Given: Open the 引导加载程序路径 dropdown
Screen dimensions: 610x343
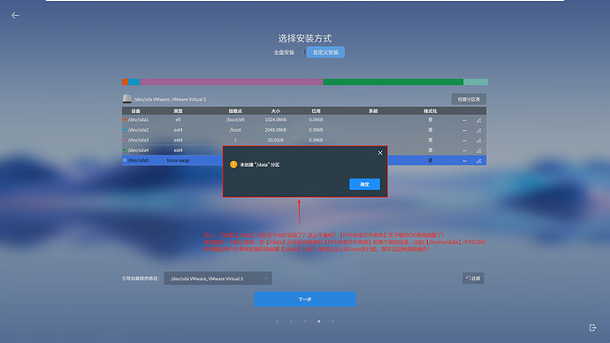Looking at the screenshot, I should click(x=217, y=278).
